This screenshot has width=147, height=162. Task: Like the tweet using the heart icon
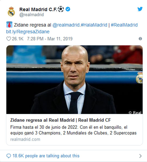point(9,39)
